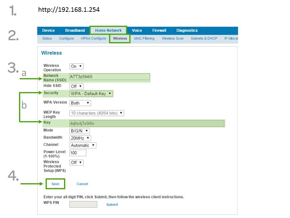Open the Wireless Scan page

(172, 38)
